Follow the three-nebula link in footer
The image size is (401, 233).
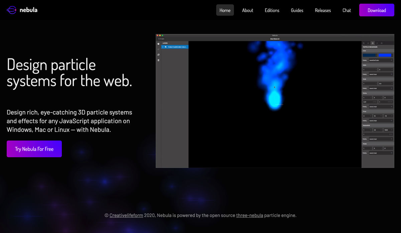(x=250, y=215)
